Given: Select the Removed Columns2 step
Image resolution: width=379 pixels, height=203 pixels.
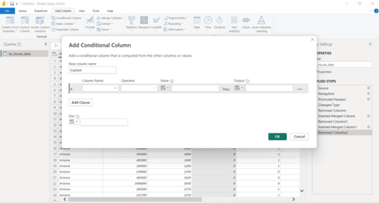Looking at the screenshot, I should (342, 132).
